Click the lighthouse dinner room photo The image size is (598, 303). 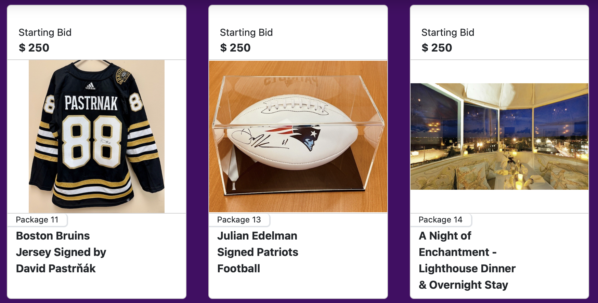[499, 136]
